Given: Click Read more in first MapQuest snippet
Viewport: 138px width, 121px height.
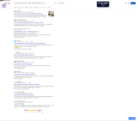Looking at the screenshot, I should [44, 17].
